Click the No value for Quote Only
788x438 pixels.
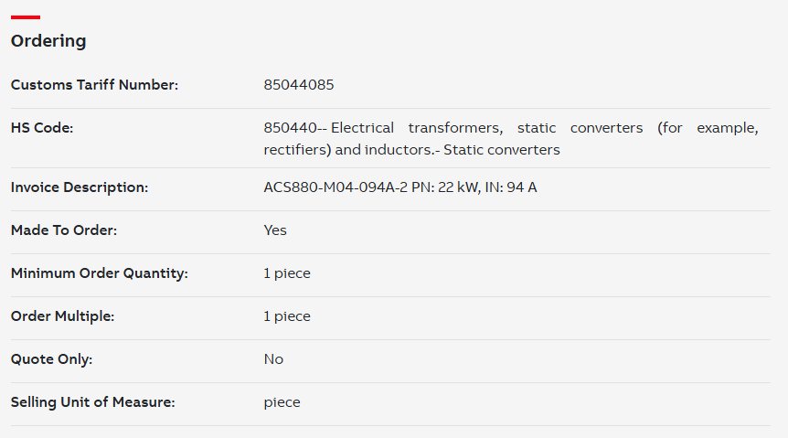tap(273, 359)
